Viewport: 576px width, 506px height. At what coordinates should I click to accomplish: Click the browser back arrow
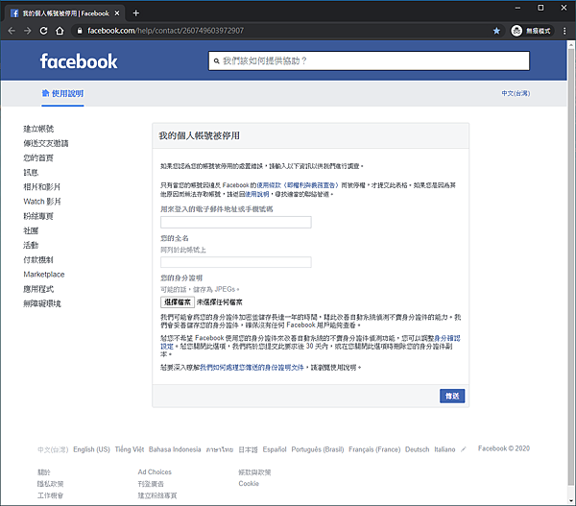(x=12, y=31)
